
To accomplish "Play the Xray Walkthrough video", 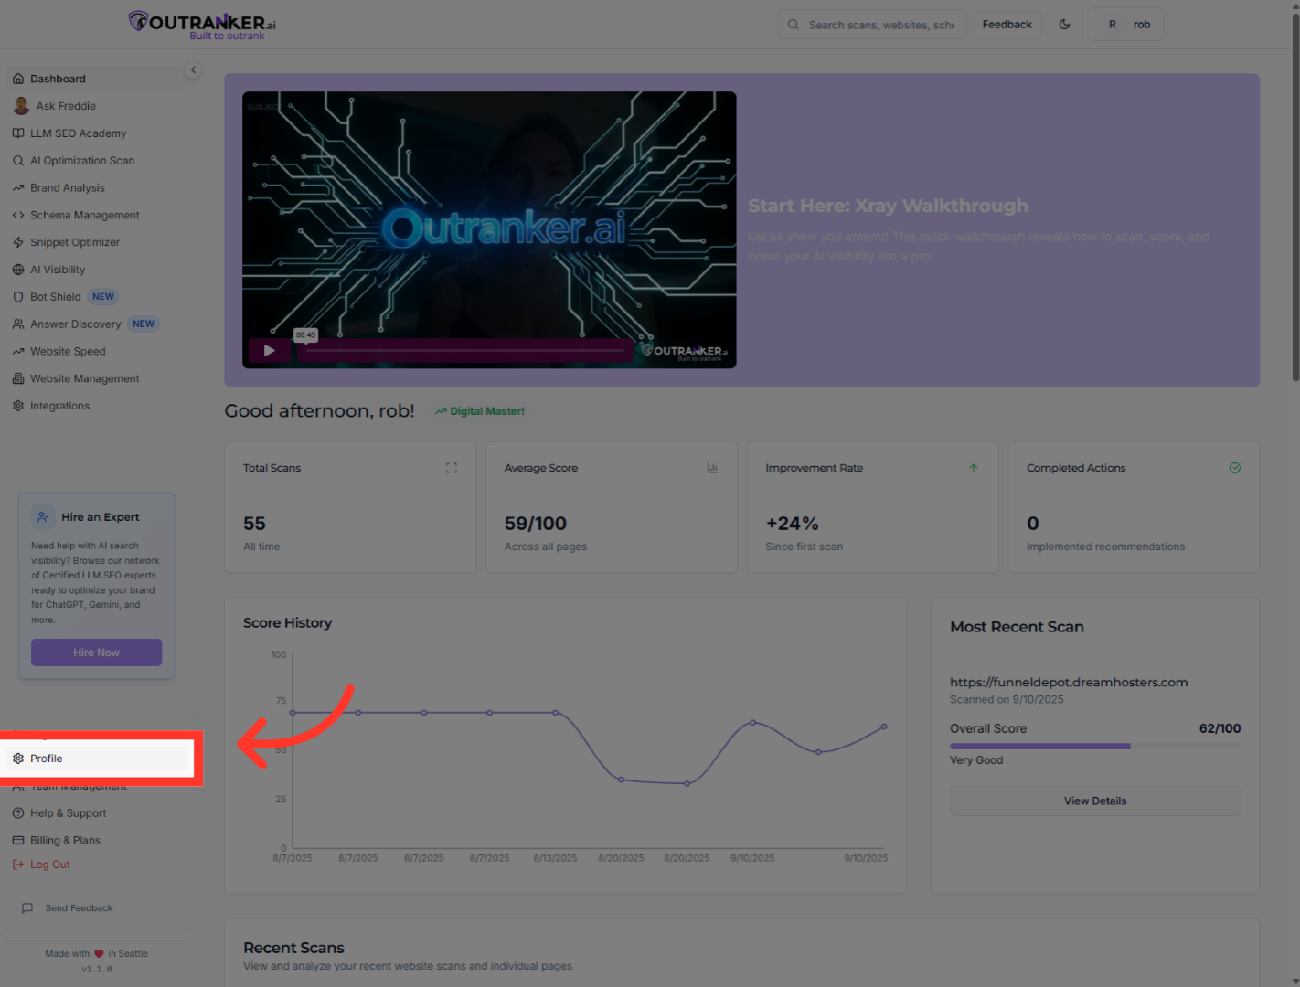I will [x=269, y=350].
